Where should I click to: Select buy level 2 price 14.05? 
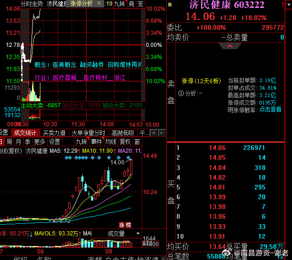click(x=217, y=157)
